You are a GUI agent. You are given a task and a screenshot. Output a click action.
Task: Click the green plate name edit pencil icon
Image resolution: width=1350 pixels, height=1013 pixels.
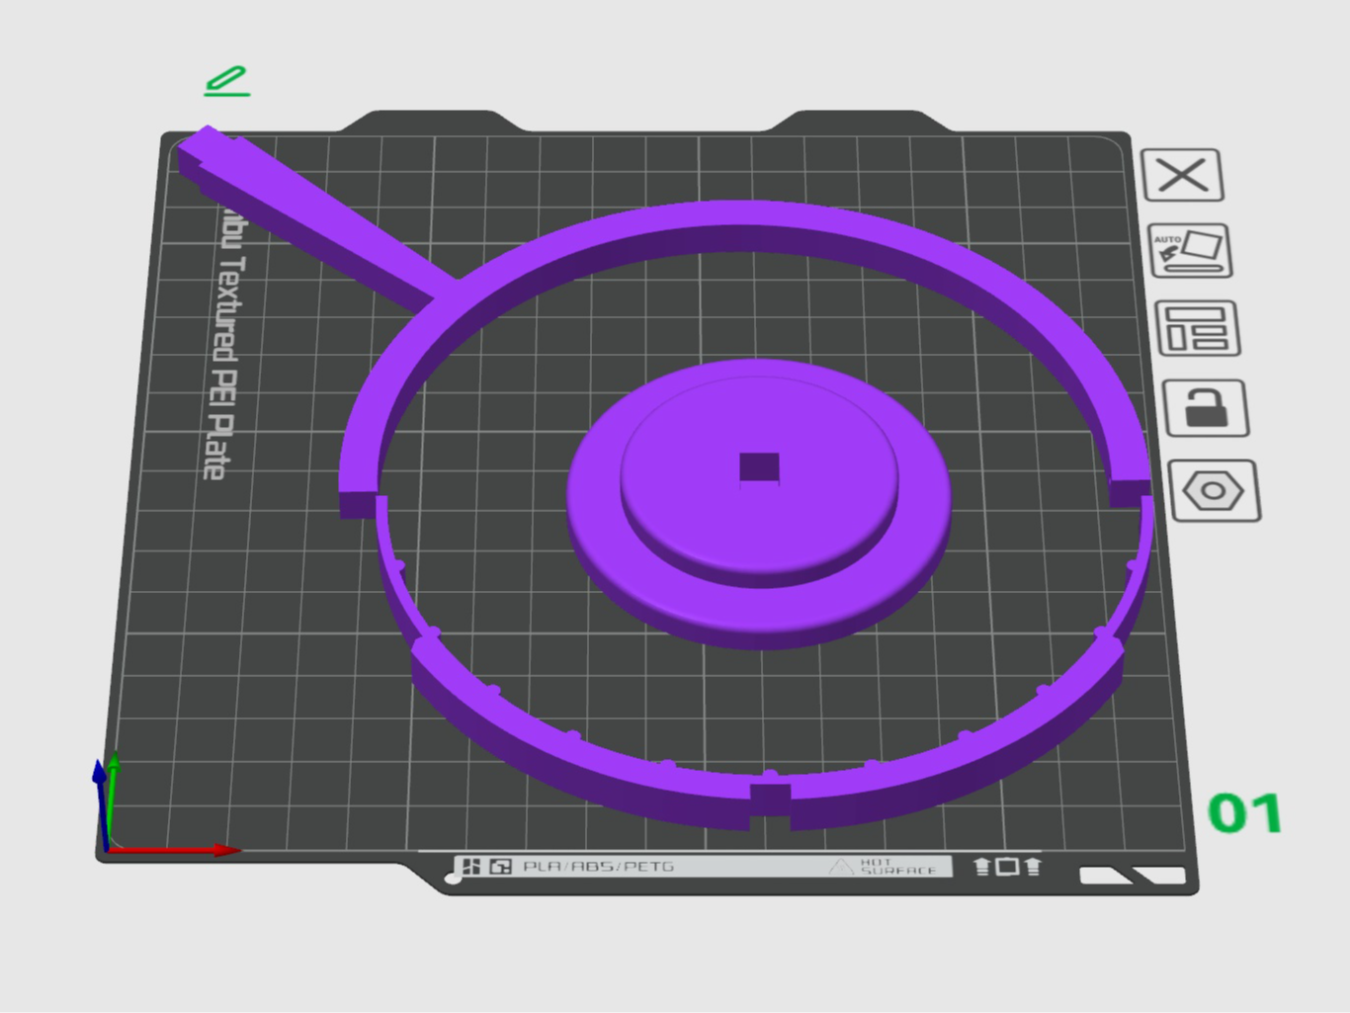coord(227,81)
